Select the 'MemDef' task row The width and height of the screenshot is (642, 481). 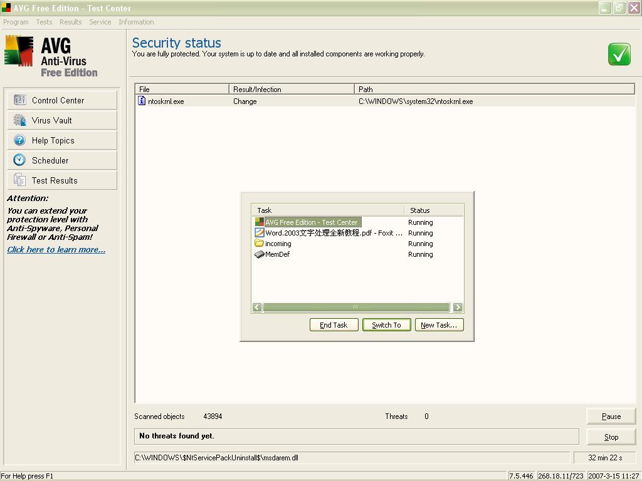357,254
